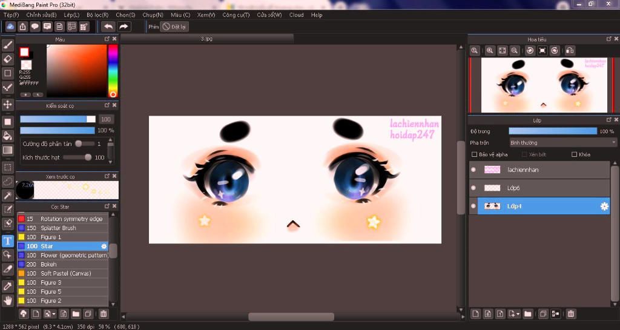Adjust the Độ trong opacity slider
620x330 pixels.
pos(553,131)
